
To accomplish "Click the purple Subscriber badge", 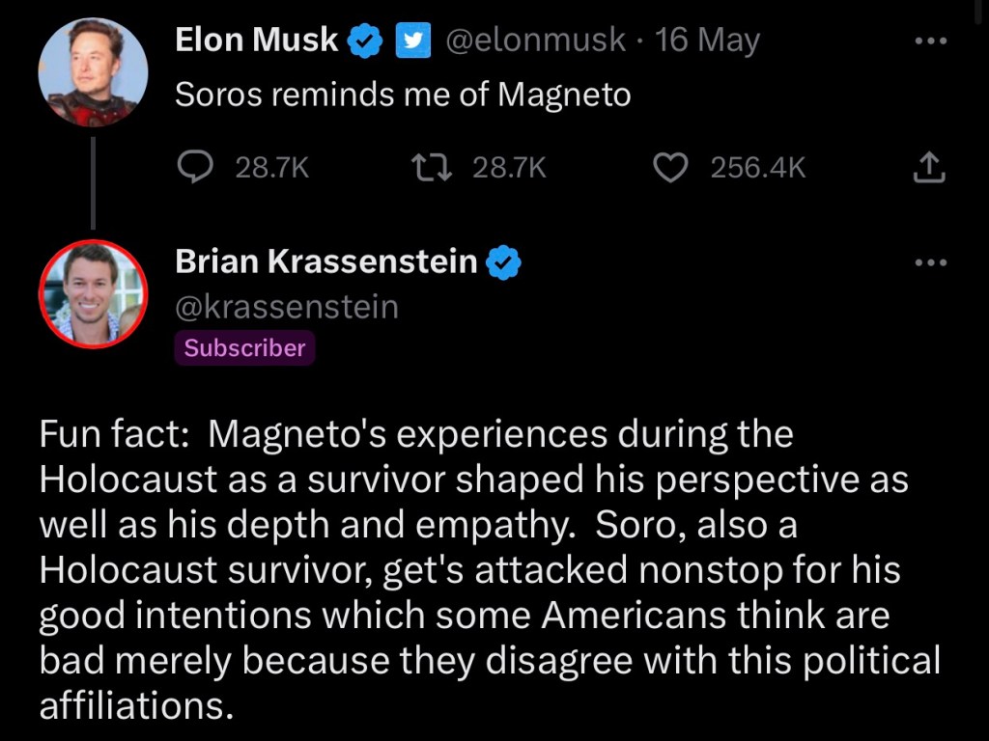I will [244, 348].
